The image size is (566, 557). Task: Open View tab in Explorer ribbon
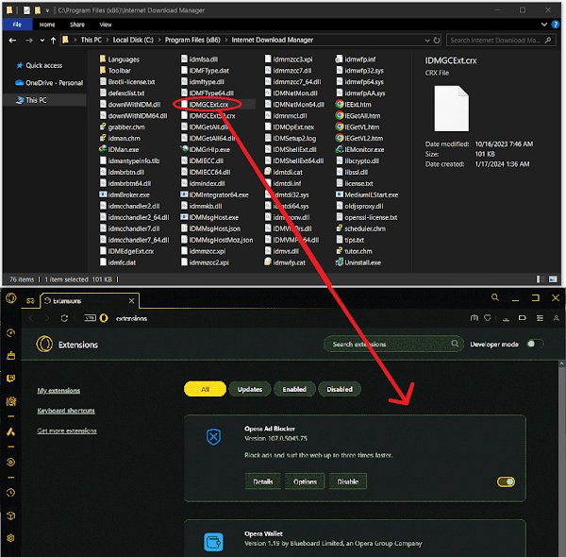click(106, 25)
